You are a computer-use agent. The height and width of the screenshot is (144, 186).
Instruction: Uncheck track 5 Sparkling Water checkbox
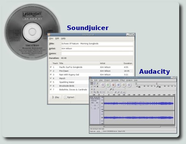pos(51,82)
